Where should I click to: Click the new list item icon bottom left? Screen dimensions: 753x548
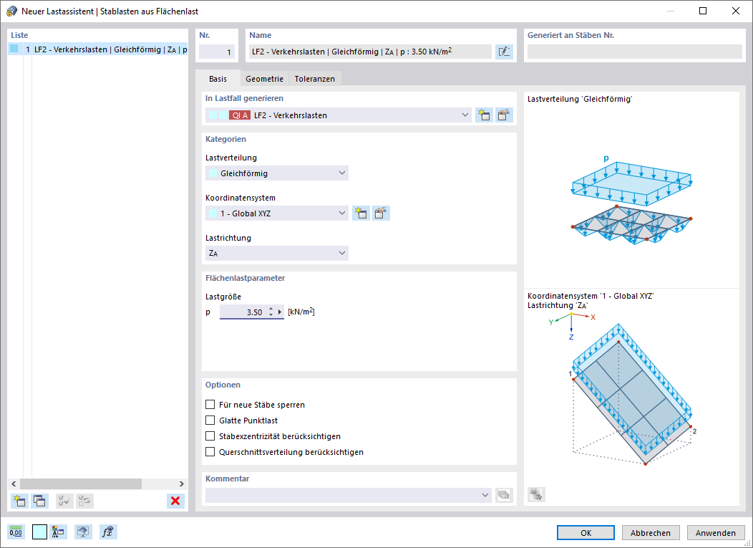click(x=20, y=501)
